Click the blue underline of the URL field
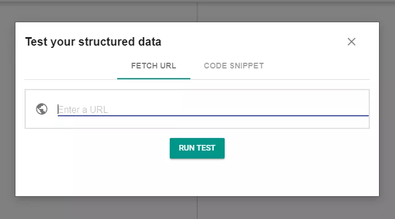 [x=213, y=116]
